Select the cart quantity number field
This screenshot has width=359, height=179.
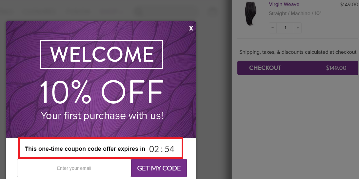[x=285, y=28]
